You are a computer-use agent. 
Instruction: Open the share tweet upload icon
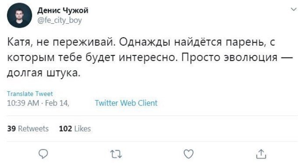tap(261, 154)
